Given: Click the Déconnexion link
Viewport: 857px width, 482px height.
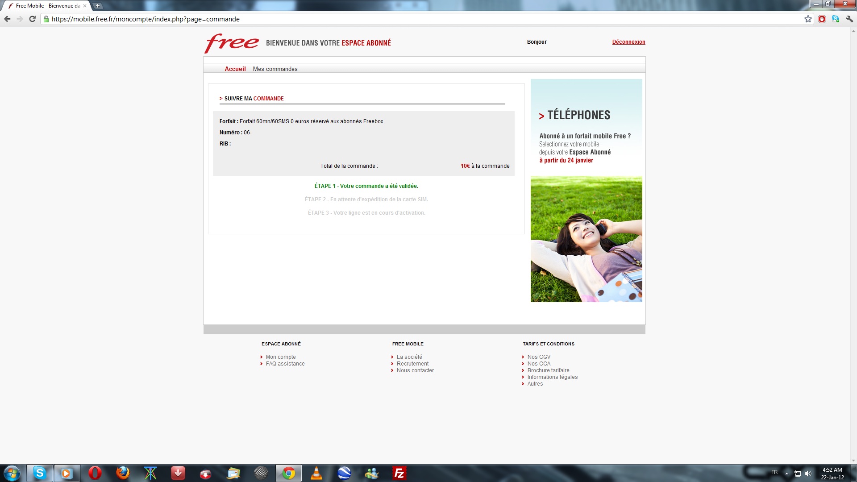Looking at the screenshot, I should (x=628, y=42).
